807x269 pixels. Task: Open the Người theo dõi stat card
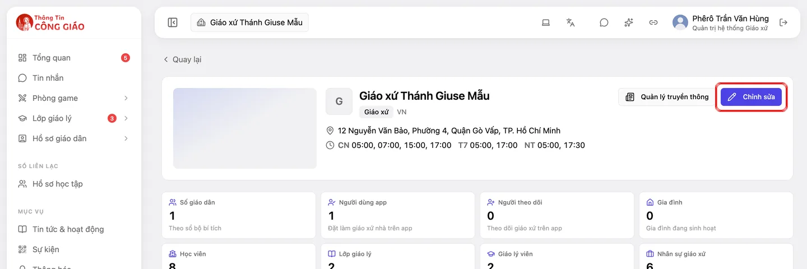[556, 215]
